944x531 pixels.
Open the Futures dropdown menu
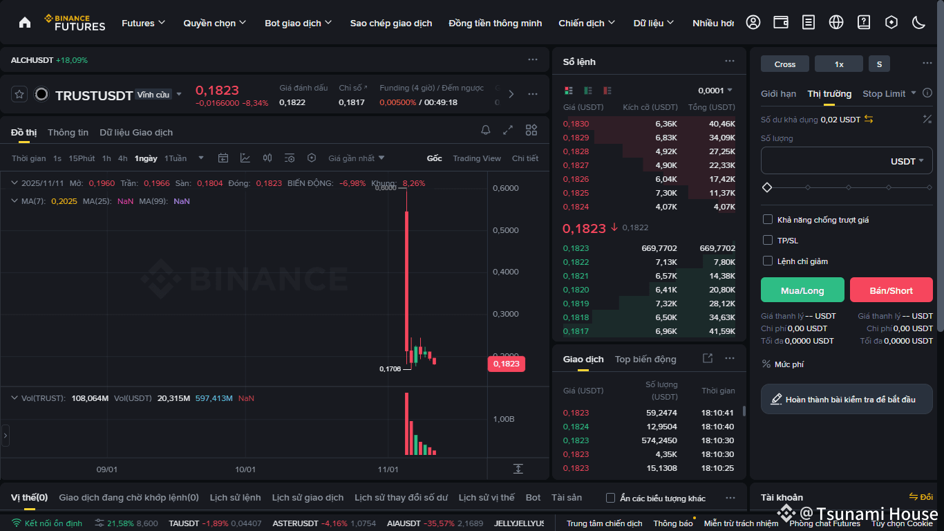tap(144, 23)
